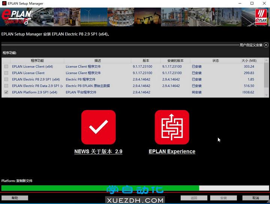The height and width of the screenshot is (204, 270).
Task: Click the size value 303.24
Action: (249, 66)
